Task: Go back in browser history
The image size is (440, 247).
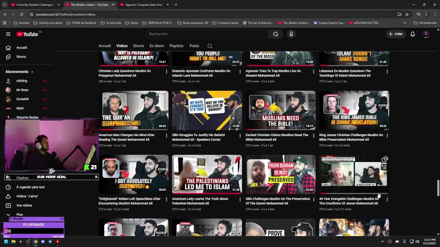Action: (x=5, y=14)
